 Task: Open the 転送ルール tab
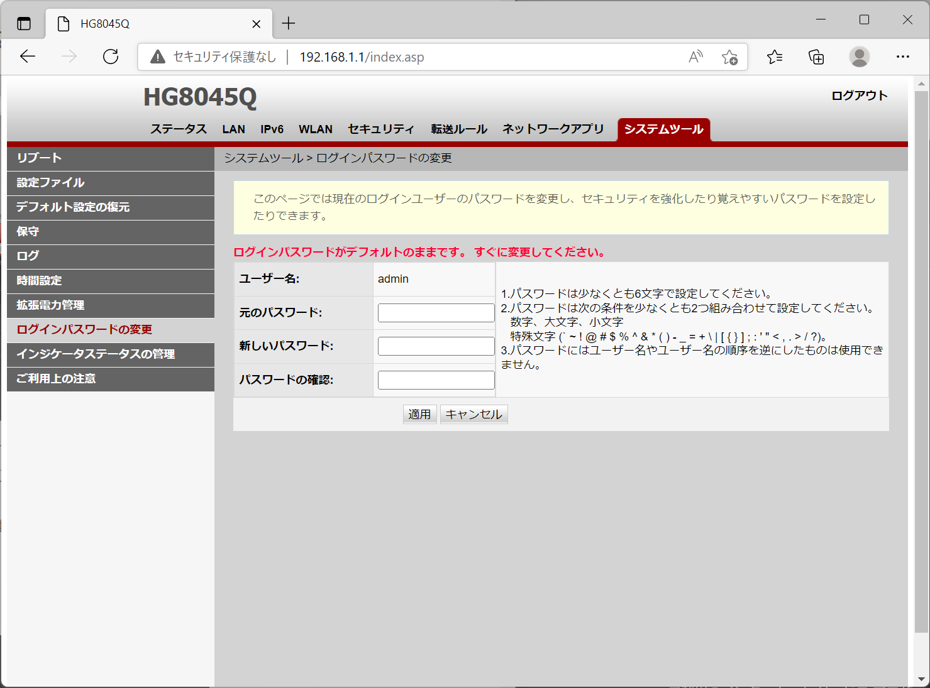click(x=459, y=129)
